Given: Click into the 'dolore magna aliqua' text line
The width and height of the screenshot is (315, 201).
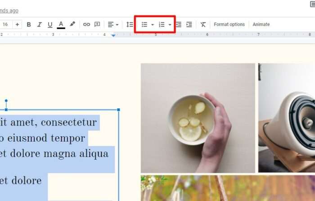Looking at the screenshot, I should tap(59, 154).
